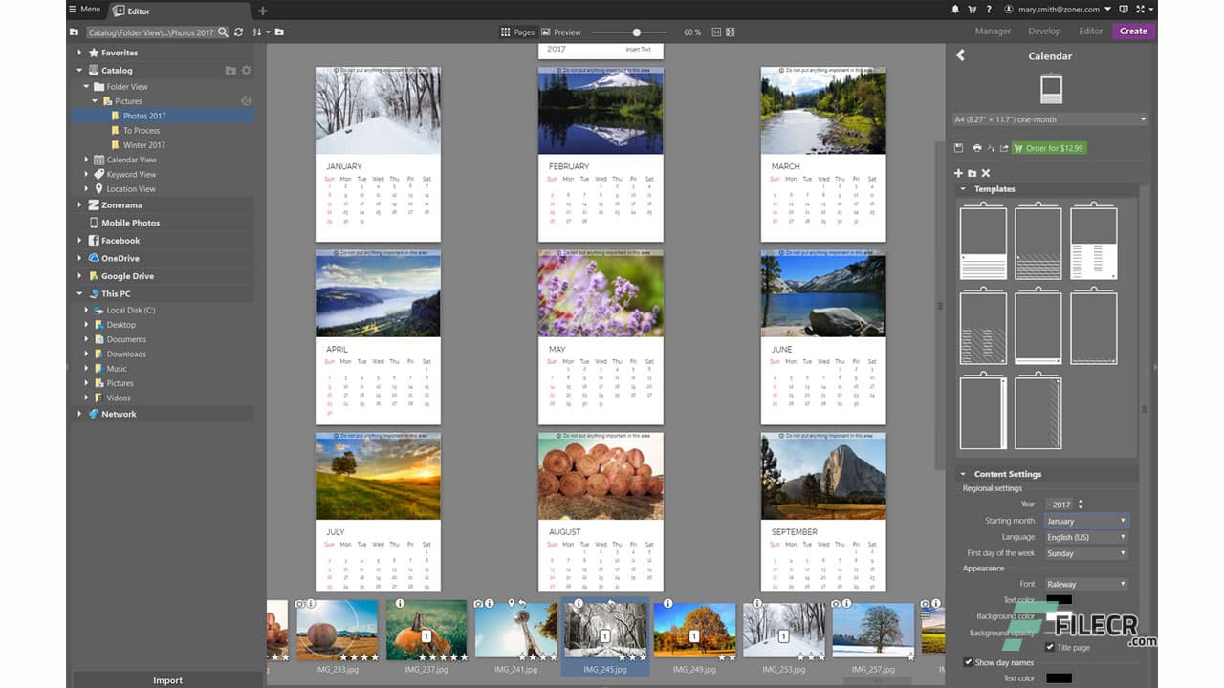
Task: Switch to Pages grid view icon
Action: coord(505,32)
